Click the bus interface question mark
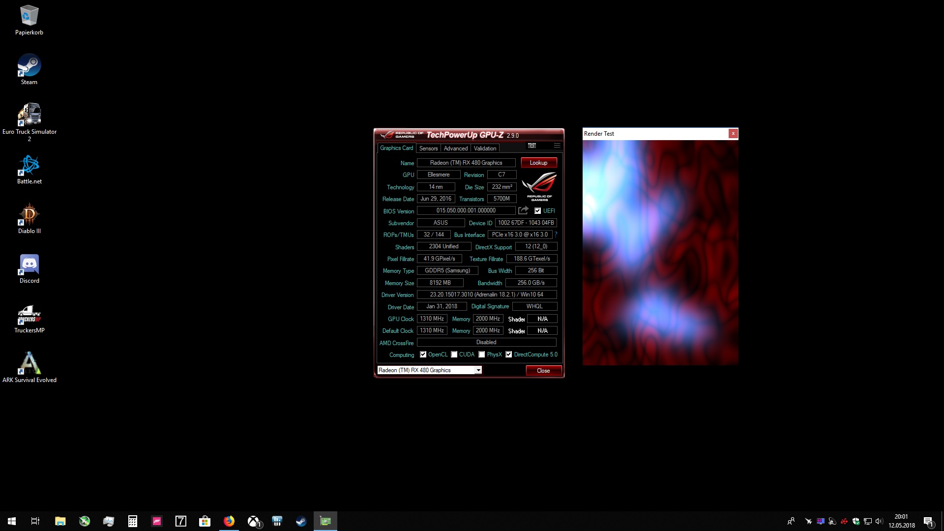The image size is (944, 531). point(556,235)
